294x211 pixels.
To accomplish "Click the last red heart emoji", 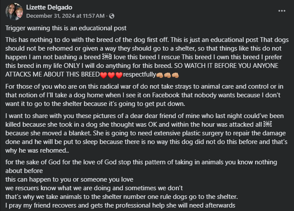I will tap(119, 75).
